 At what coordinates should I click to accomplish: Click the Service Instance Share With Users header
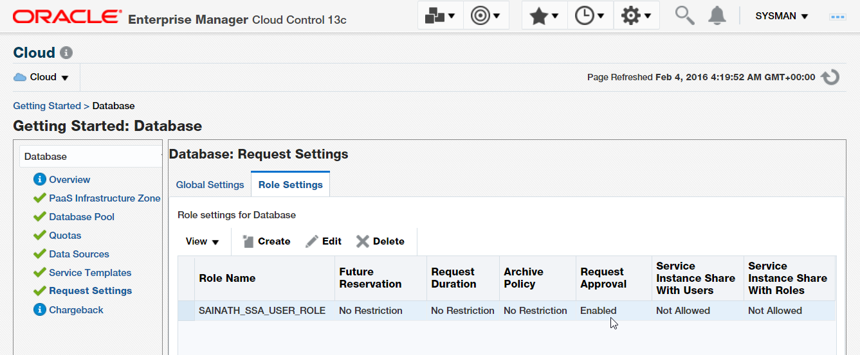point(697,278)
